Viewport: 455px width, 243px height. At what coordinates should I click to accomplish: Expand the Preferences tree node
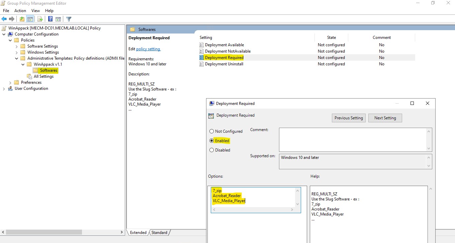[9, 82]
